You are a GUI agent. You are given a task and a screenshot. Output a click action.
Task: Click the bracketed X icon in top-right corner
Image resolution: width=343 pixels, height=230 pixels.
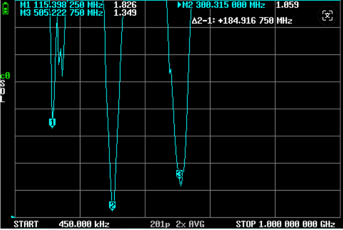(x=327, y=15)
